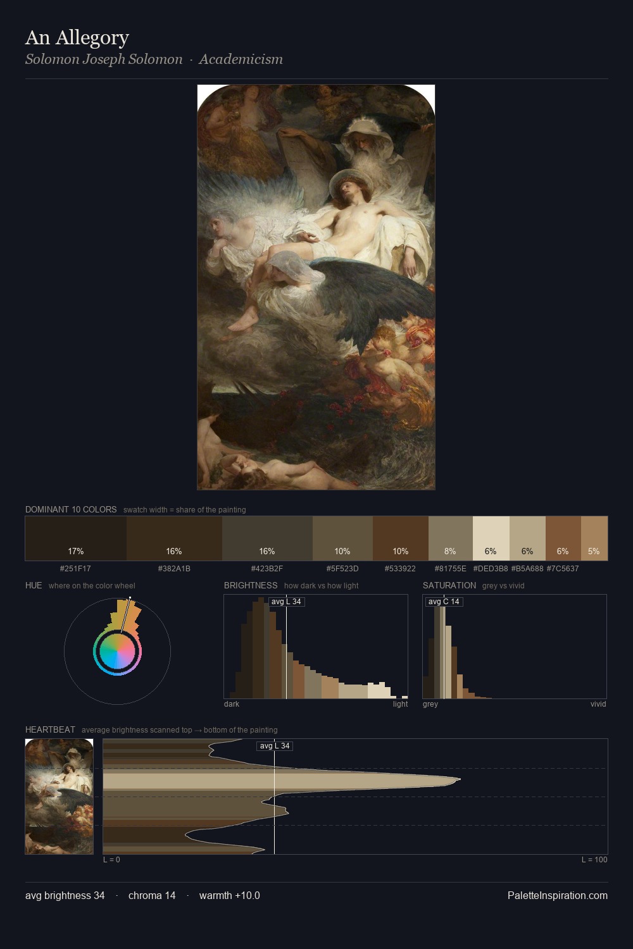The height and width of the screenshot is (949, 633).
Task: Click the 'light' axis label
Action: [400, 704]
